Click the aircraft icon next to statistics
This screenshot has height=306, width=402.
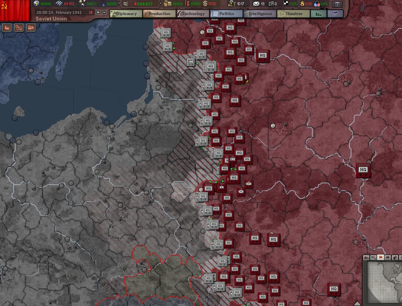pos(335,14)
